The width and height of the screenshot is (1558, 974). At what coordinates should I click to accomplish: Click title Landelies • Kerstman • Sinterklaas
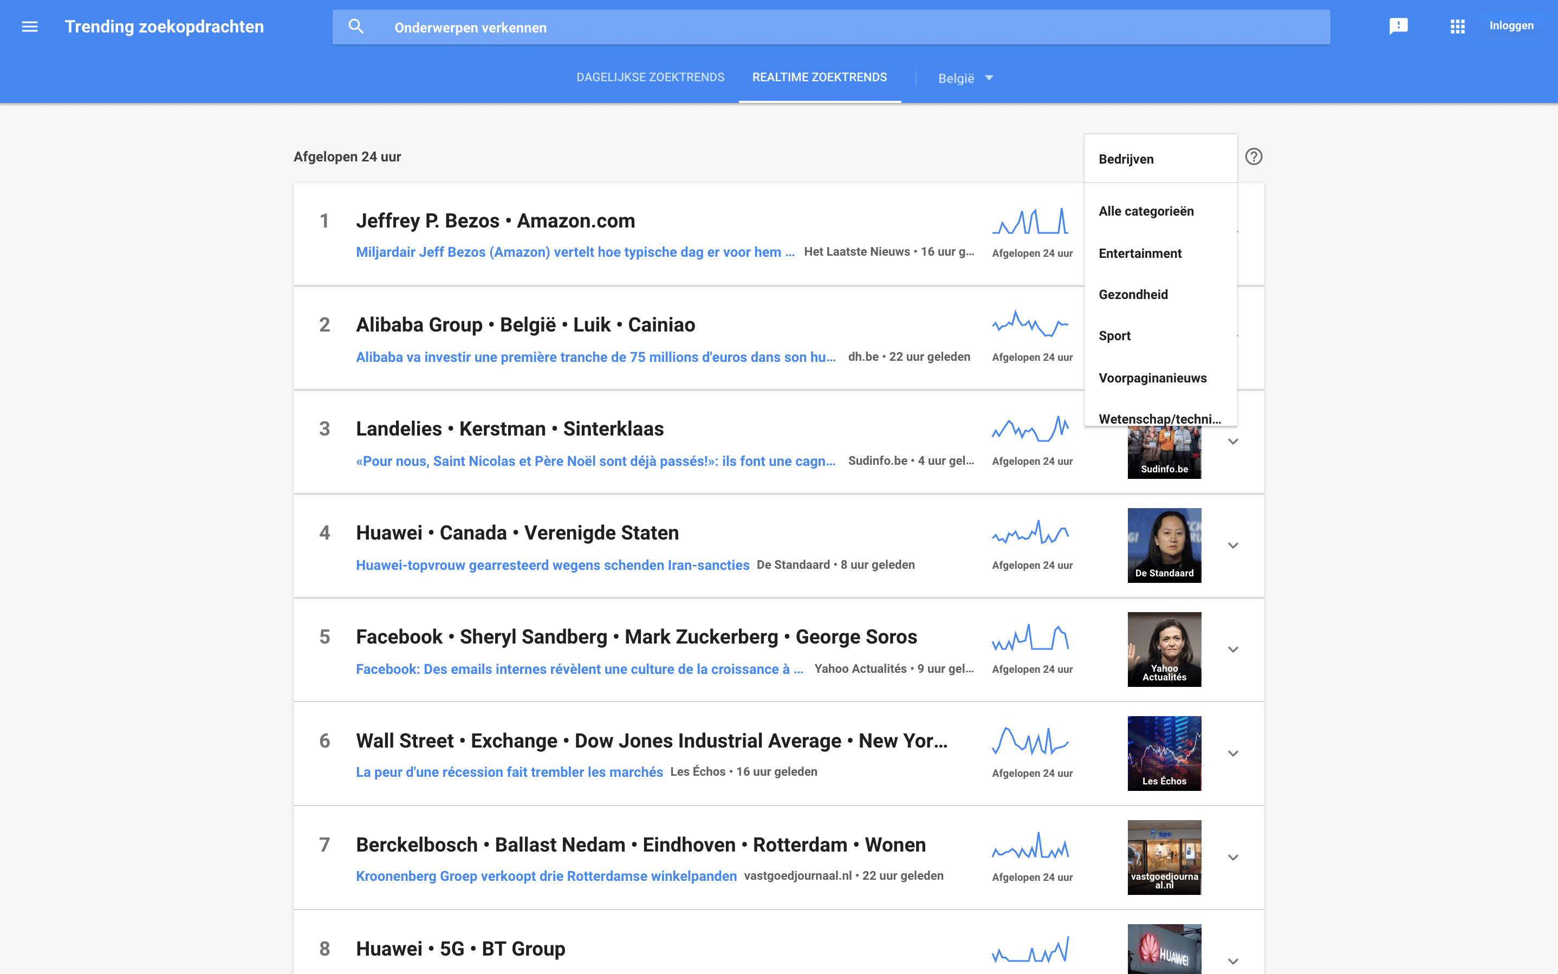tap(510, 429)
